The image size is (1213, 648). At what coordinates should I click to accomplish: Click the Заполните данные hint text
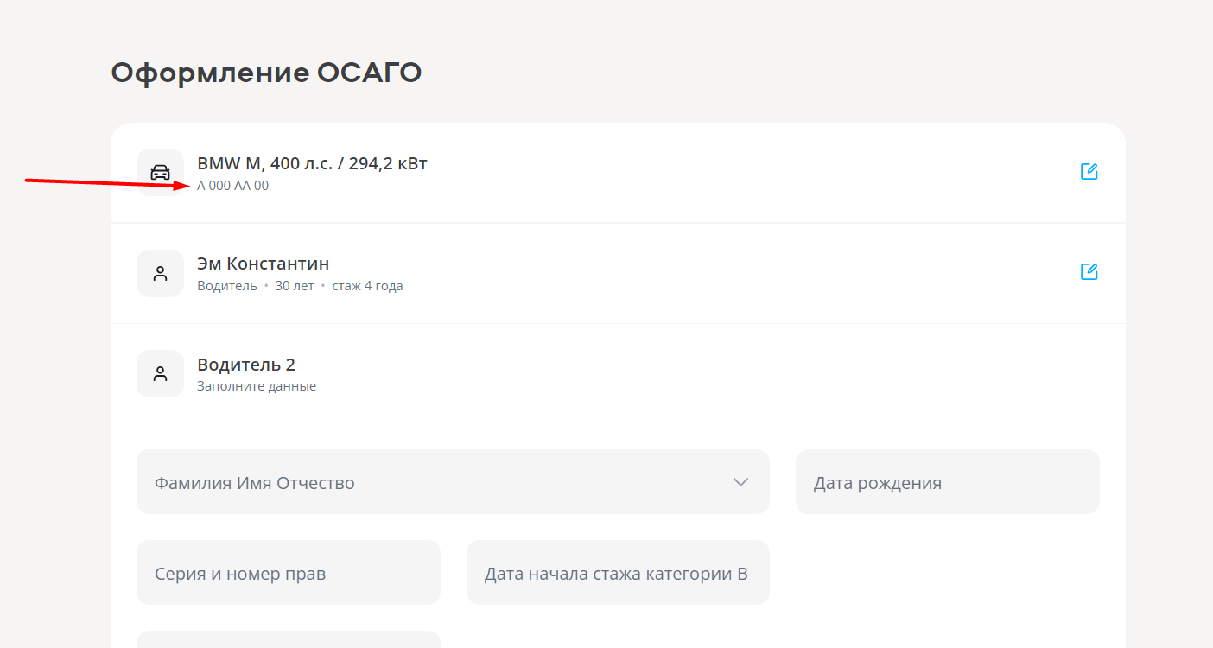[x=256, y=386]
